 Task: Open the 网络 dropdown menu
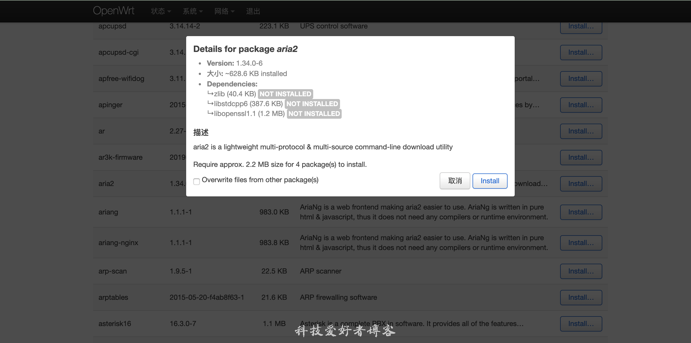(224, 11)
